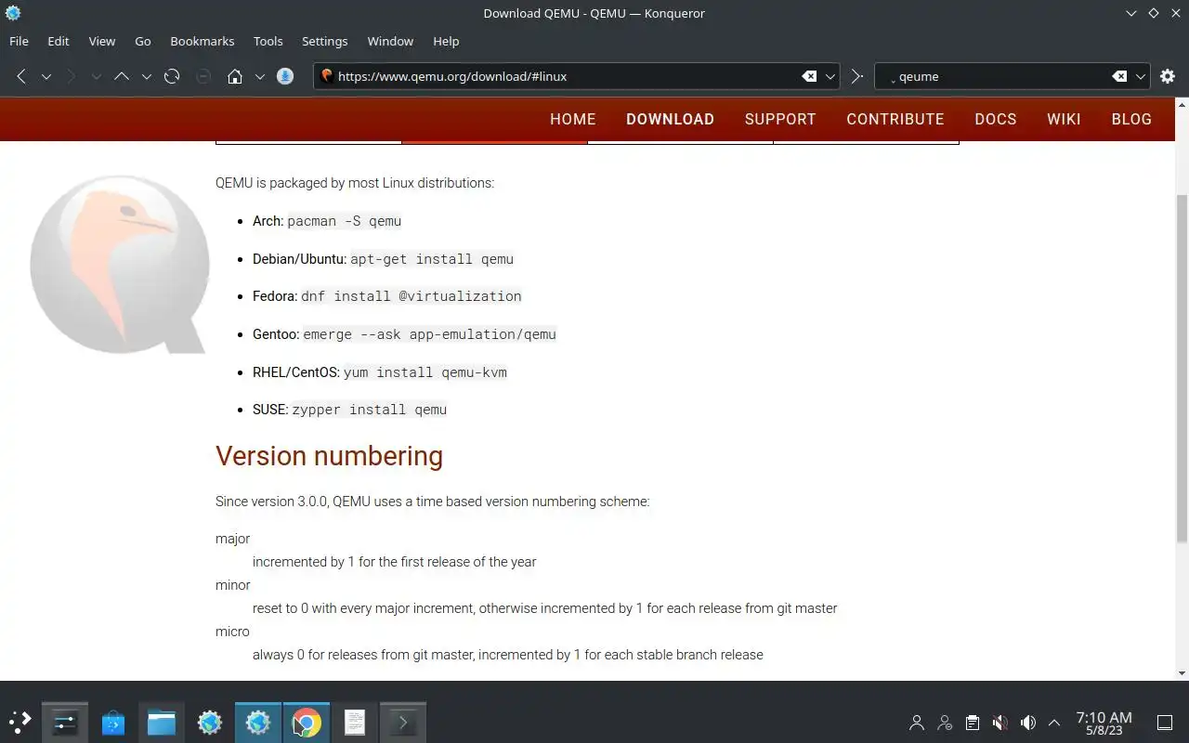The height and width of the screenshot is (743, 1189).
Task: Open Dolphin file manager from taskbar
Action: [162, 722]
